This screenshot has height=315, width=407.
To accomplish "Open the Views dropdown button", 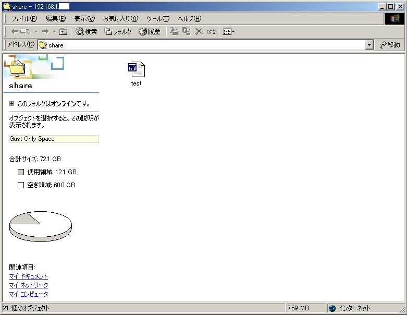I will tap(228, 32).
